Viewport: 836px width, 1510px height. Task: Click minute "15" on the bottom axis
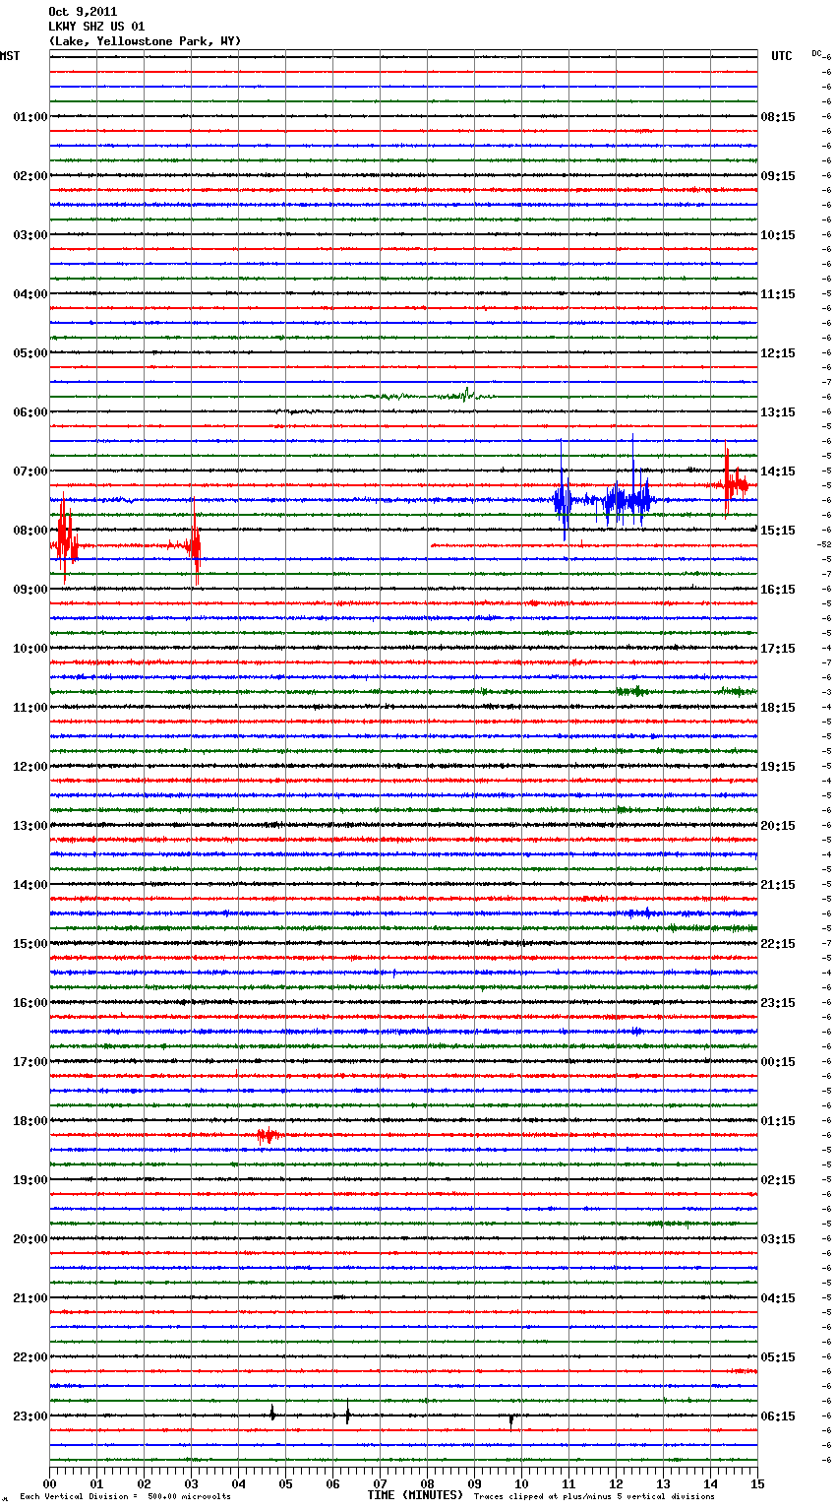[757, 1483]
